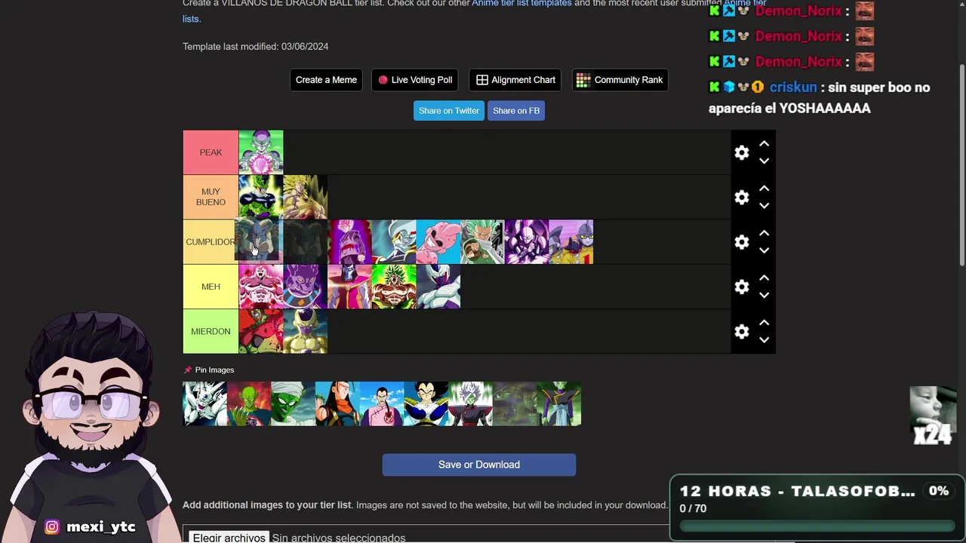Pick the Cooler image in MEH tier
Viewport: 966px width, 543px height.
pyautogui.click(x=438, y=287)
